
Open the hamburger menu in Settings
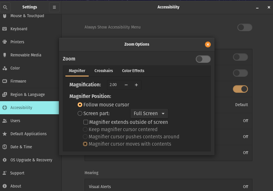(54, 7)
